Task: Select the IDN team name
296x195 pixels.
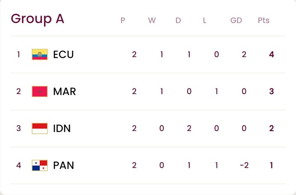Action: pos(62,128)
